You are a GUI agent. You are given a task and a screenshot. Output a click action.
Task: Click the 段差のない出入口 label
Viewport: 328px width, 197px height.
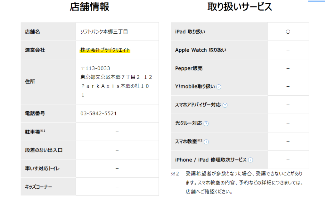(x=44, y=150)
